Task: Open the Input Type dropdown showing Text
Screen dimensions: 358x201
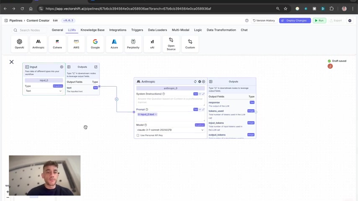Action: pos(44,91)
